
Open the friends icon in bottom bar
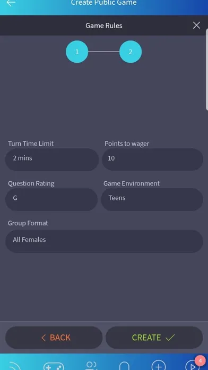click(x=91, y=366)
